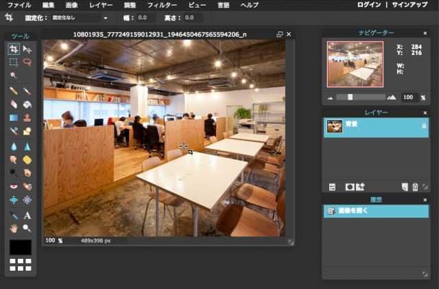The image size is (439, 289).
Task: Select the Move tool
Action: click(x=27, y=49)
